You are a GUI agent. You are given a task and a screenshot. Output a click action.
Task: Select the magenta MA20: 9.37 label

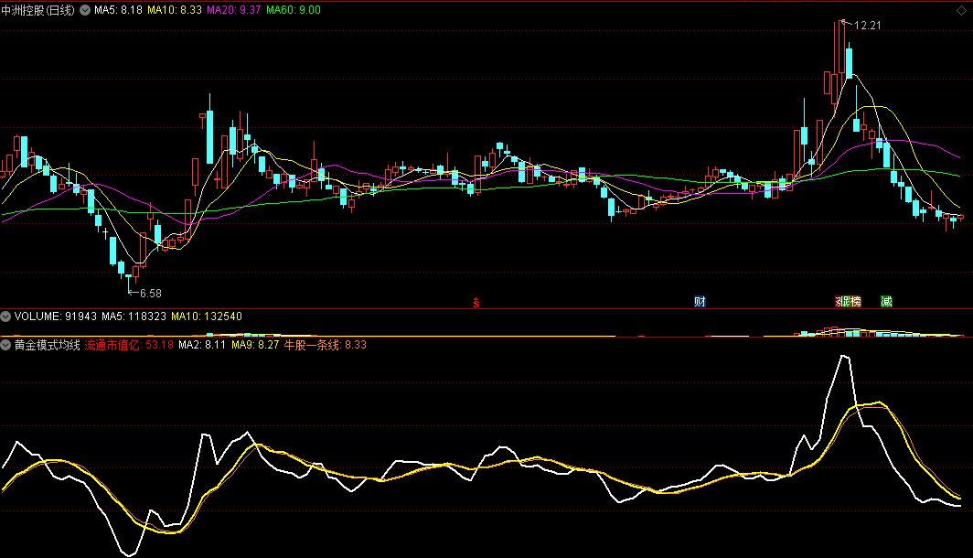coord(234,8)
